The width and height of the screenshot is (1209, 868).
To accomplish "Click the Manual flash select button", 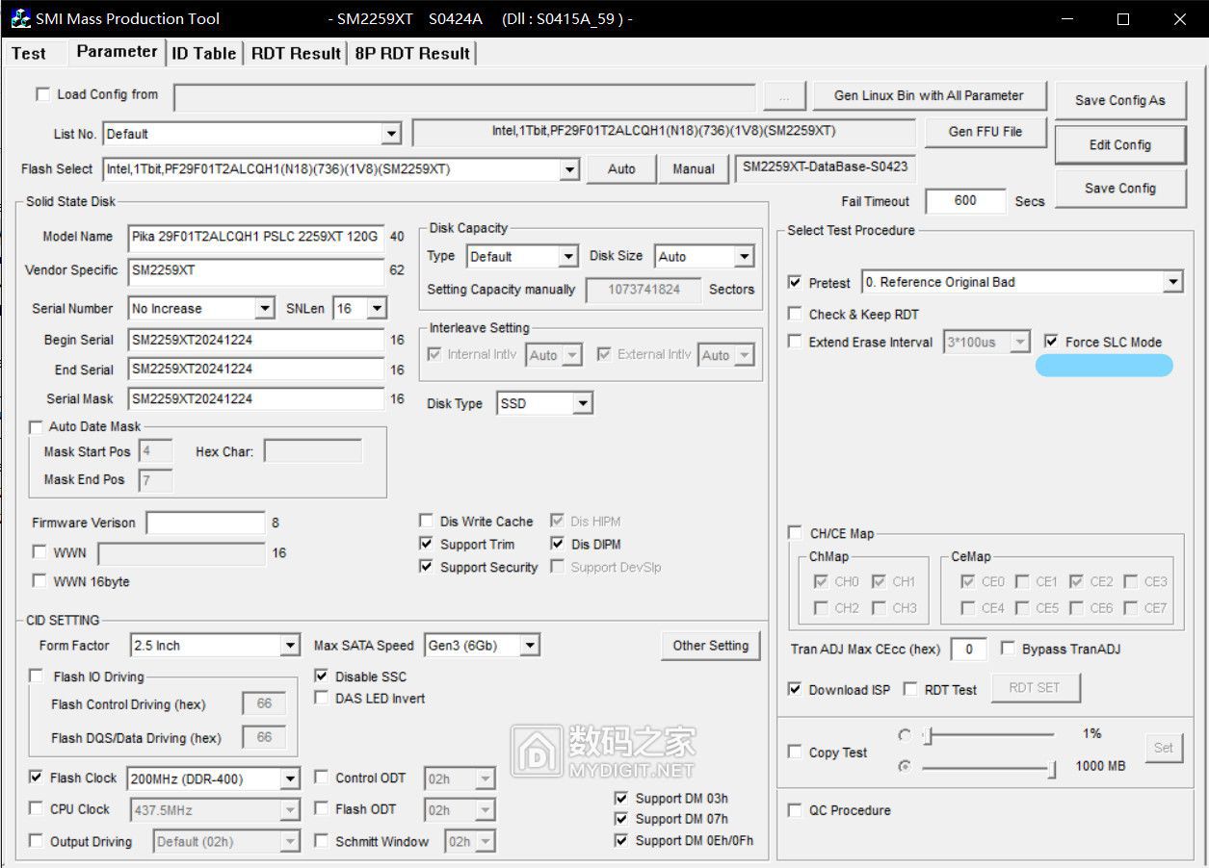I will pos(694,169).
